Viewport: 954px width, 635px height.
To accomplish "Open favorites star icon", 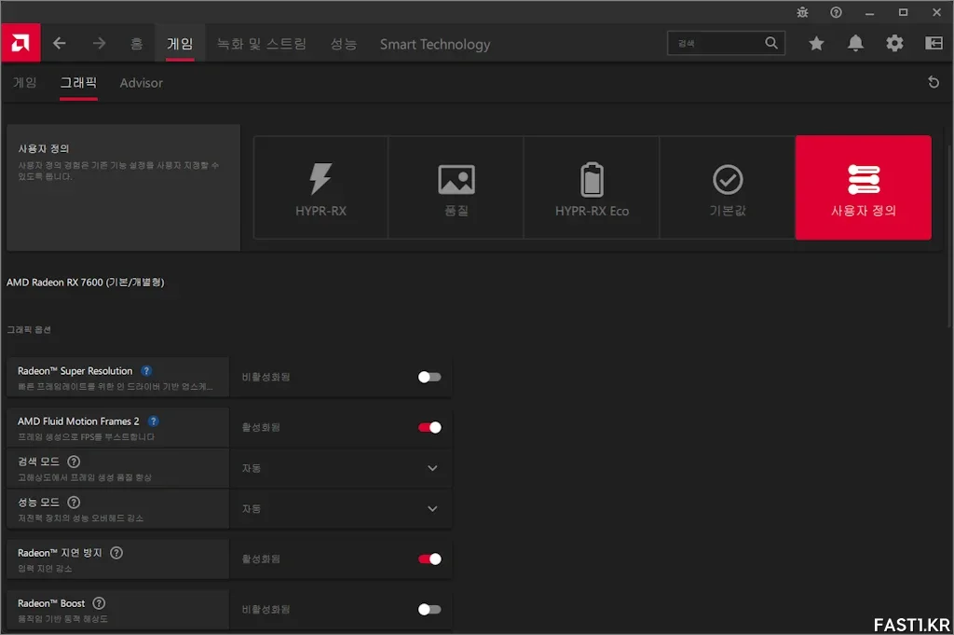I will point(816,43).
